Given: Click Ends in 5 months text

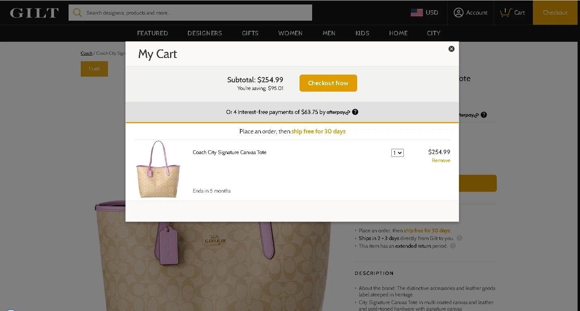Looking at the screenshot, I should 211,191.
